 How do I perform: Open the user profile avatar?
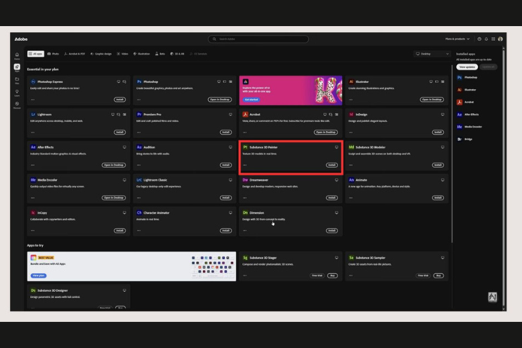(501, 39)
